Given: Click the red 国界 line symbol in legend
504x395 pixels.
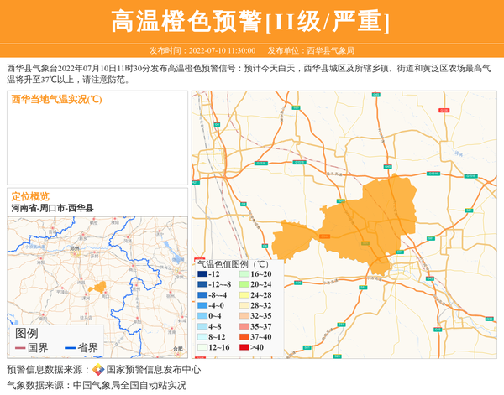Looking at the screenshot, I should (18, 348).
